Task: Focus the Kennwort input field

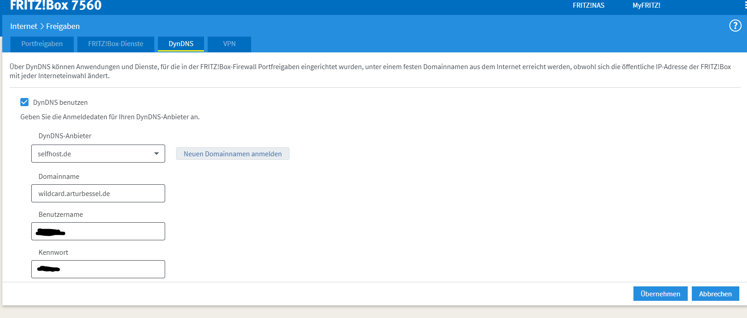Action: point(98,269)
